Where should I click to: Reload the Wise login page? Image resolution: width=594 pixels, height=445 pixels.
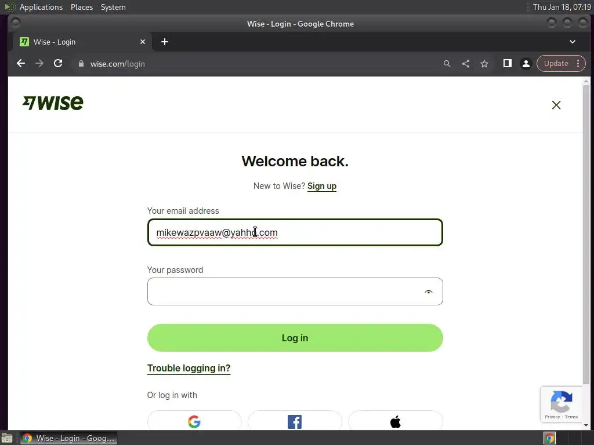coord(58,64)
